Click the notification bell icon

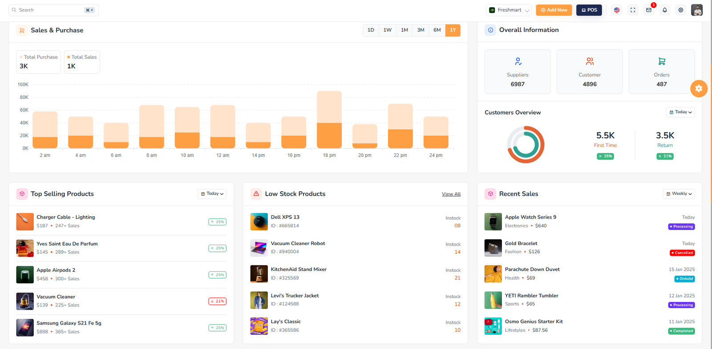click(x=664, y=10)
